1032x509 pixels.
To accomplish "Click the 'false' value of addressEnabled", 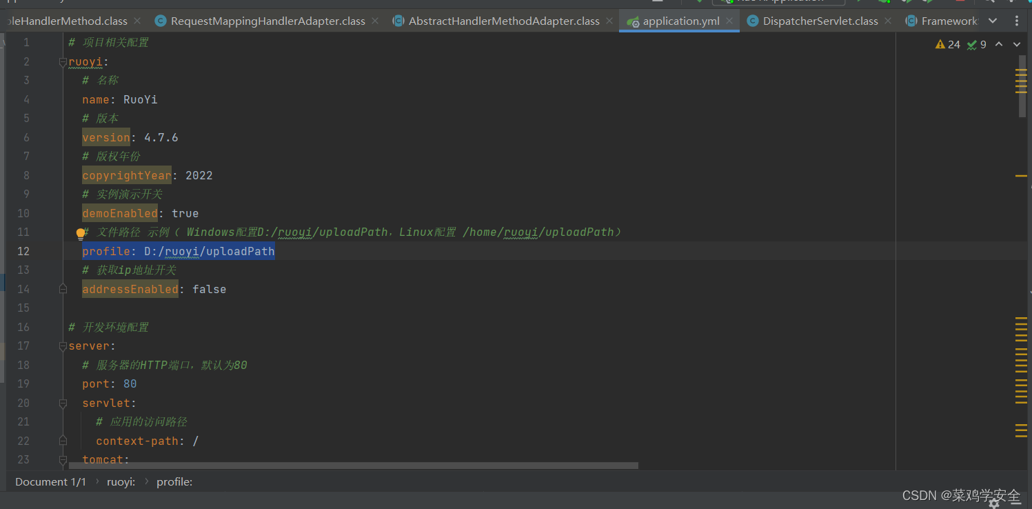I will [210, 289].
